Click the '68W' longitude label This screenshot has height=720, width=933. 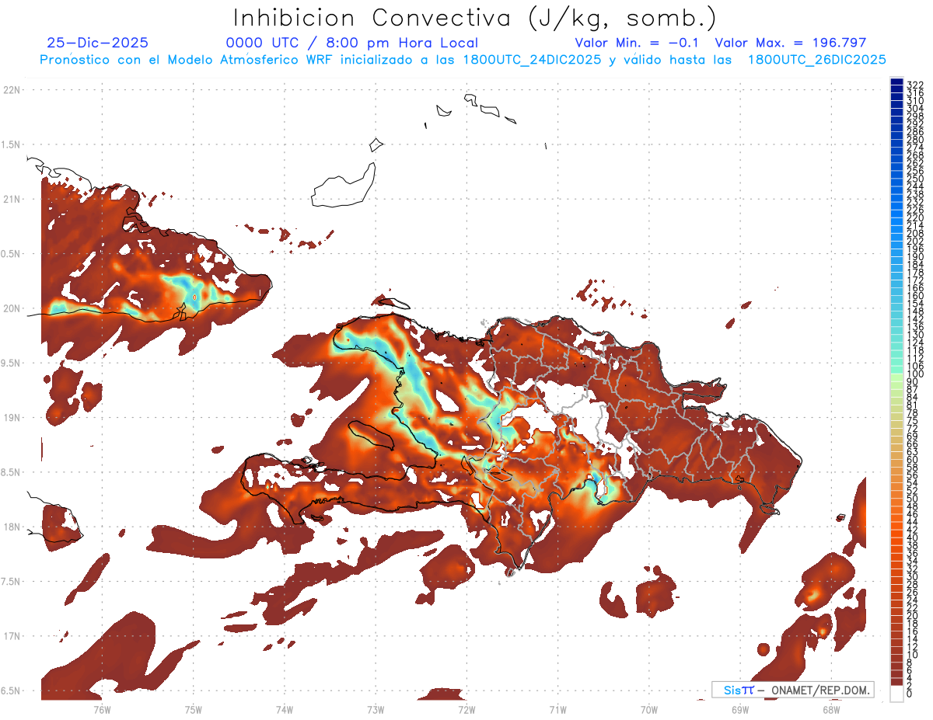coord(830,709)
